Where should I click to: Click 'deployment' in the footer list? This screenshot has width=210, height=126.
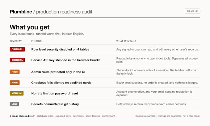tap(108, 116)
